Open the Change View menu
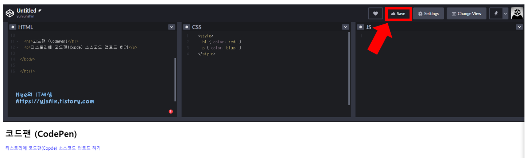The width and height of the screenshot is (527, 161). [466, 13]
